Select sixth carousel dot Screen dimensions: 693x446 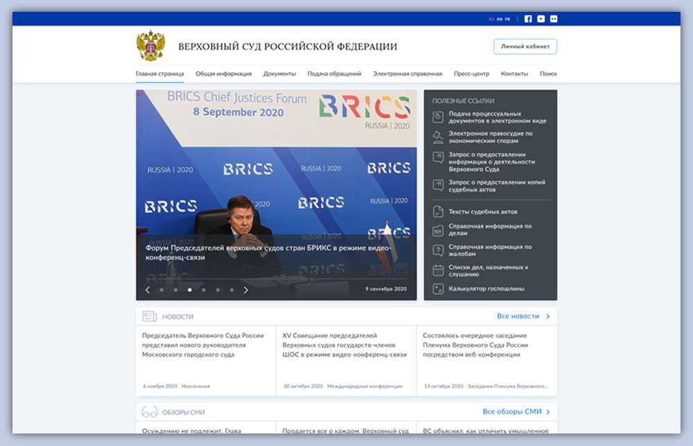[x=232, y=290]
